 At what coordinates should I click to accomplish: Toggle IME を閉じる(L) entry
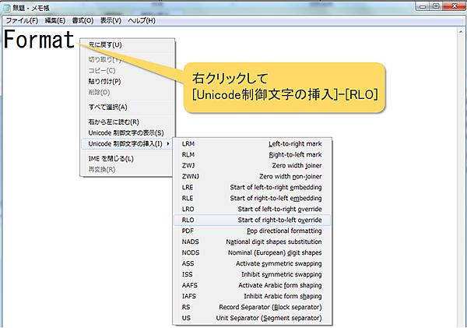[x=111, y=158]
